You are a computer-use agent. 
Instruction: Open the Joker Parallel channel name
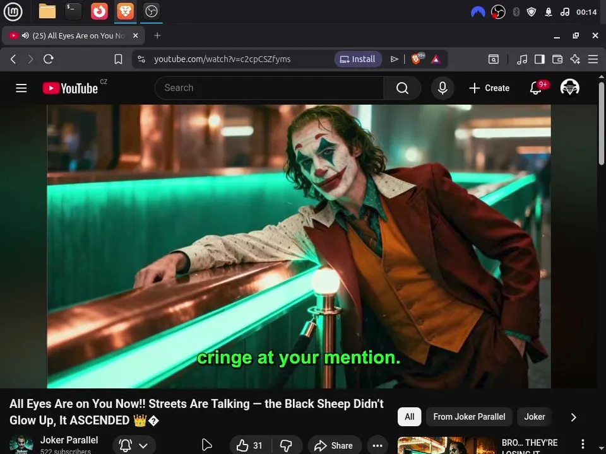pyautogui.click(x=69, y=440)
